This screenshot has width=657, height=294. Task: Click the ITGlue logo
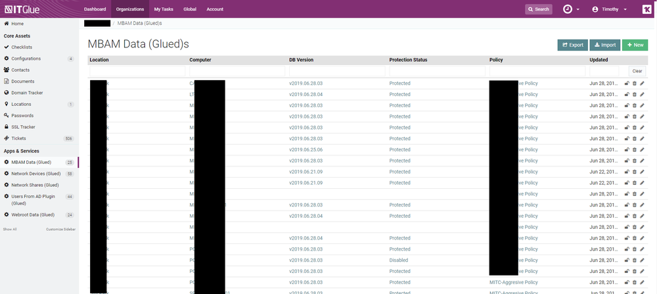(x=26, y=9)
